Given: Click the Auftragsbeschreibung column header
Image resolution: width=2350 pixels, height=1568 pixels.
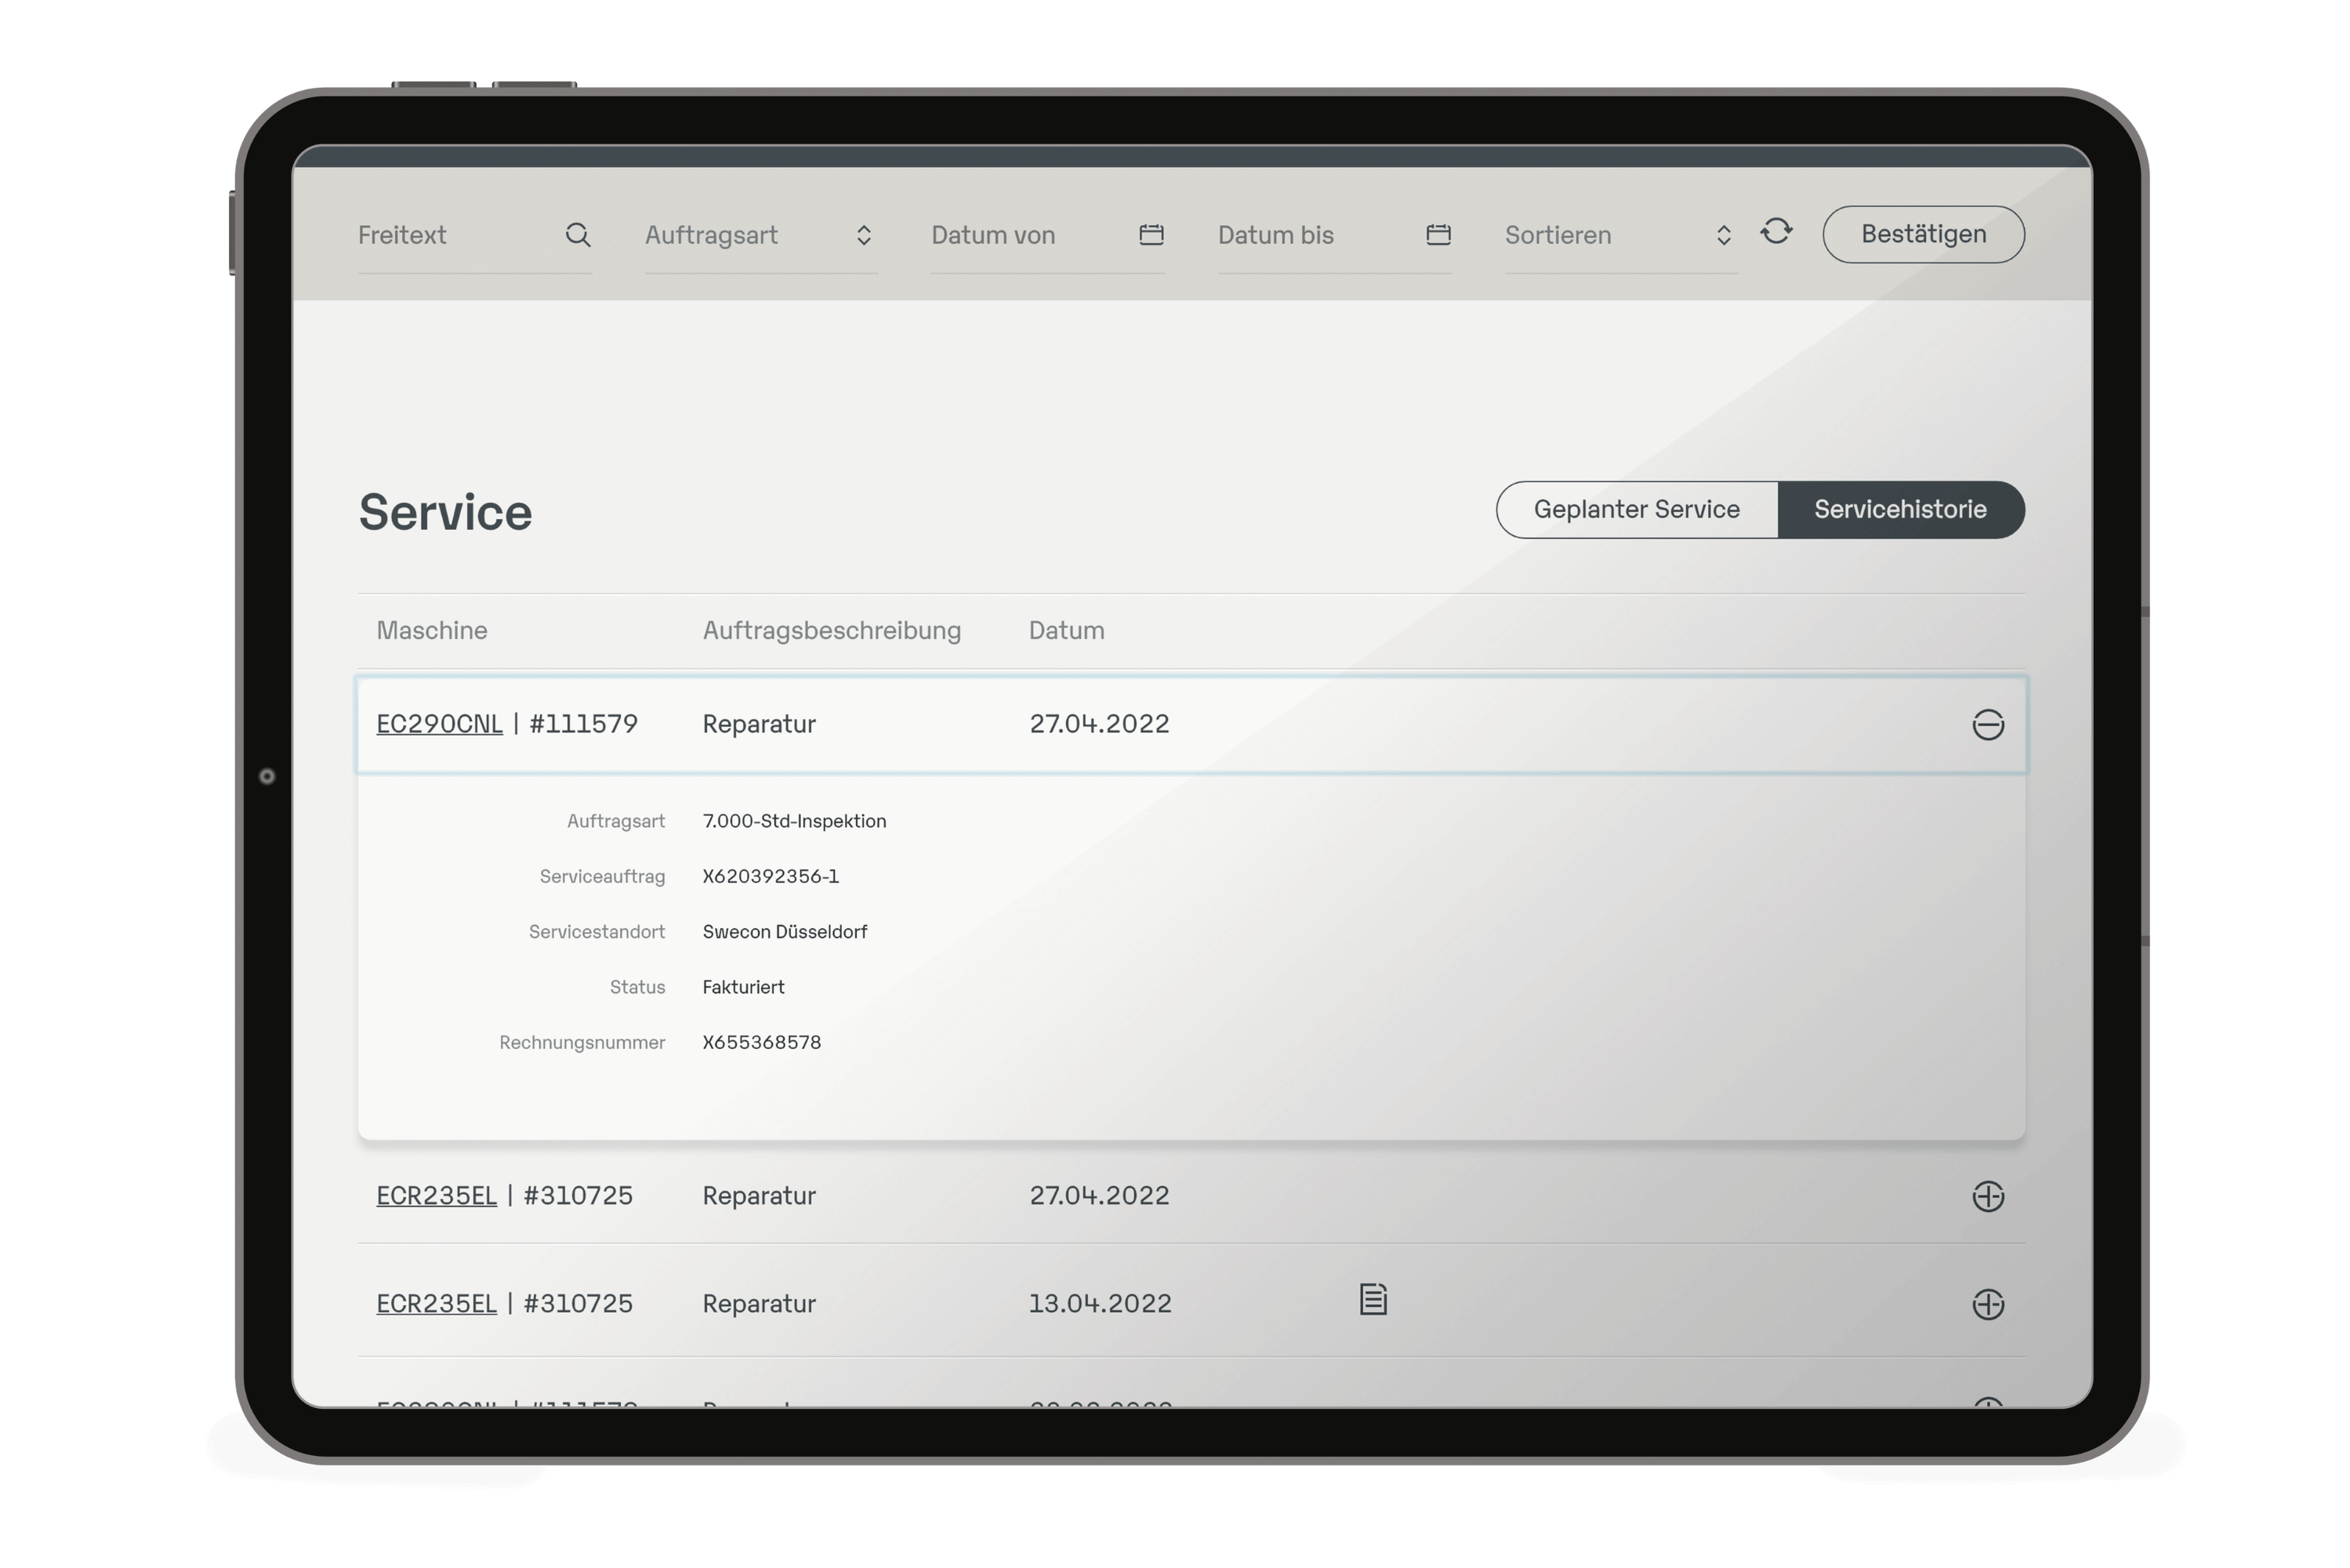Looking at the screenshot, I should pos(832,631).
